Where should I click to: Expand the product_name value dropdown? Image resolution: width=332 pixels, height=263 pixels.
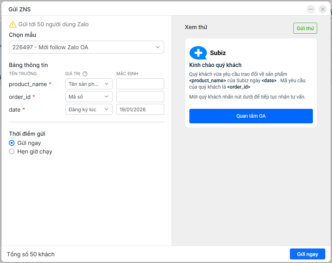[x=89, y=84]
